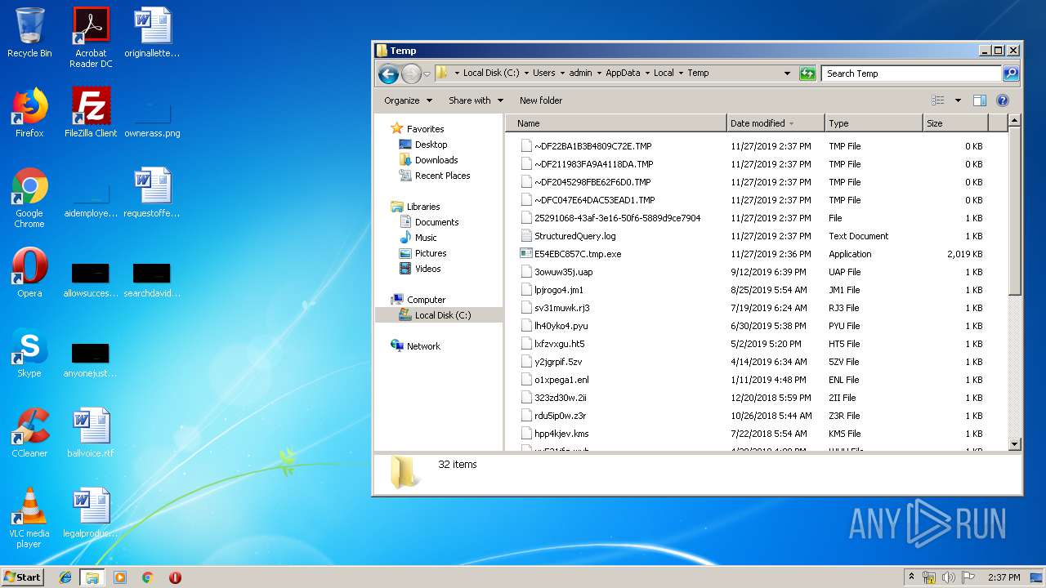Click Chrome icon in taskbar
This screenshot has width=1046, height=588.
(x=147, y=577)
